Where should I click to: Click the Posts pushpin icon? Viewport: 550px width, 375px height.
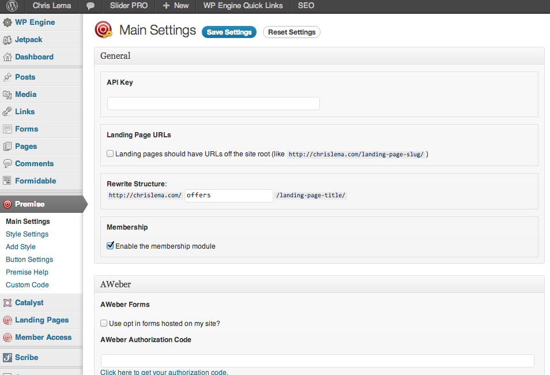click(x=7, y=77)
